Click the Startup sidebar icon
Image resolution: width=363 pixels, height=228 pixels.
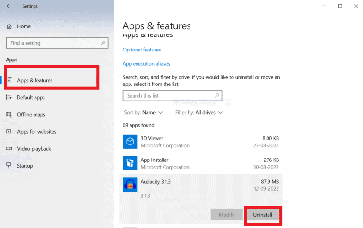pyautogui.click(x=9, y=166)
